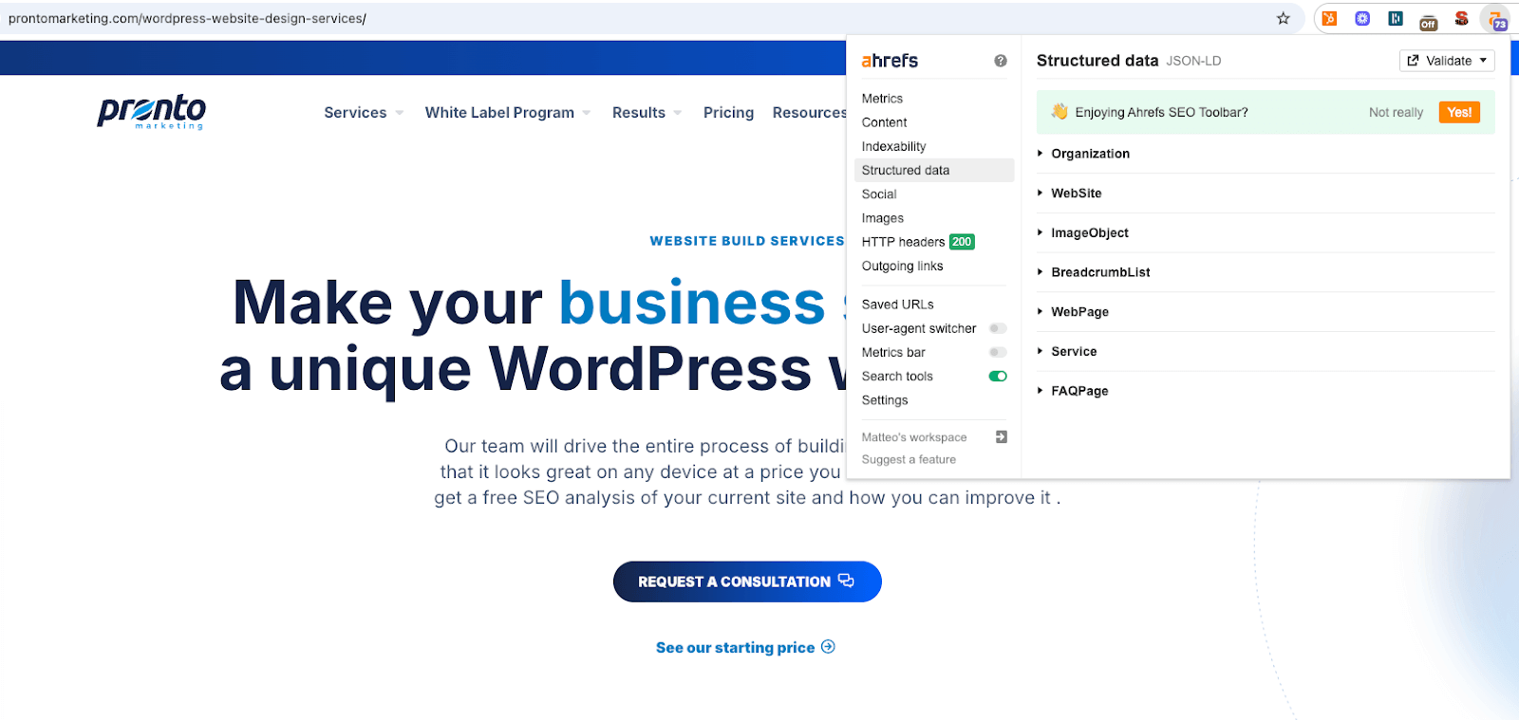Open the Pricing navigation link

[728, 113]
